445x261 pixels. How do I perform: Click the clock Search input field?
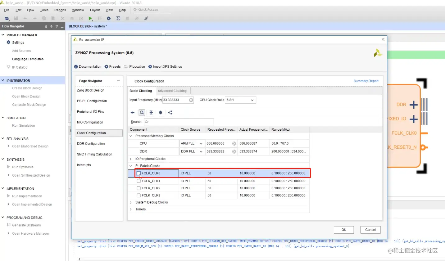(x=179, y=122)
